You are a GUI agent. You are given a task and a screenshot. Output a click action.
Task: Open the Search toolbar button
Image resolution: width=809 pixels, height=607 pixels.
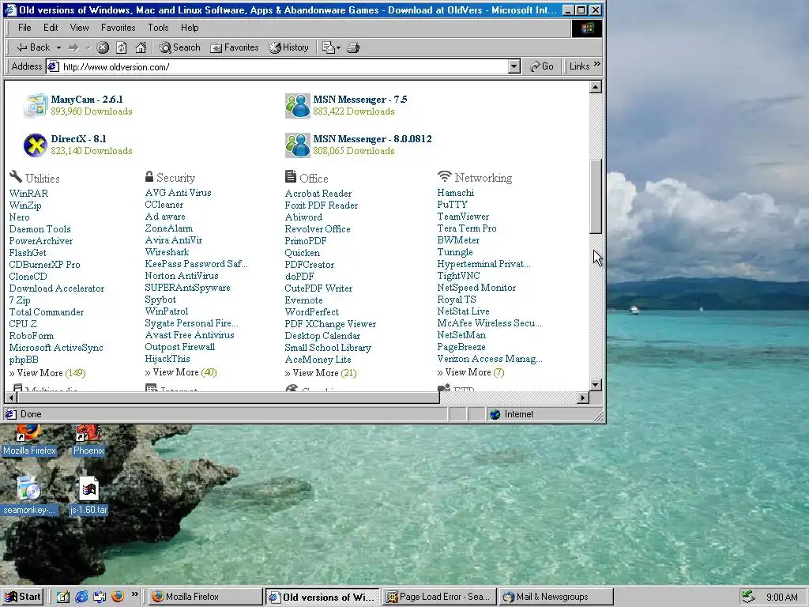coord(179,47)
